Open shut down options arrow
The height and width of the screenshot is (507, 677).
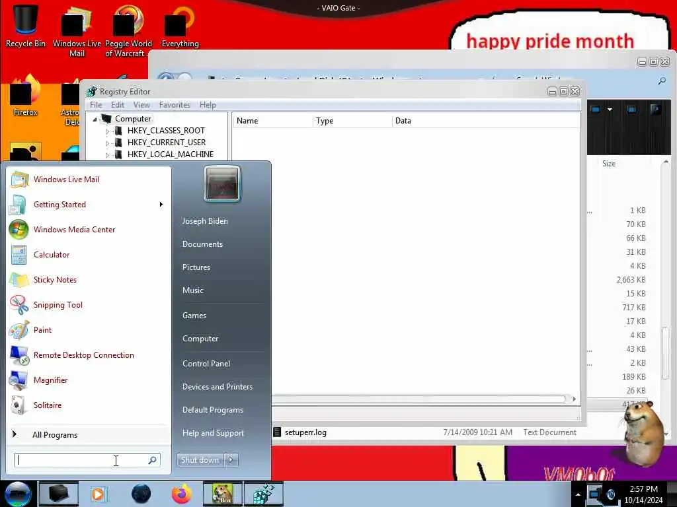click(231, 459)
